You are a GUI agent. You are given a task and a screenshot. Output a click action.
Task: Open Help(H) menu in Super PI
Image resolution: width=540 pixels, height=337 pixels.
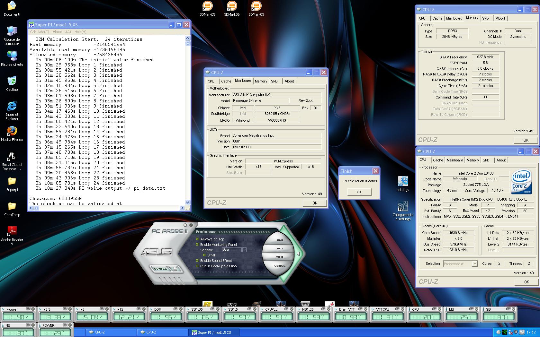80,32
